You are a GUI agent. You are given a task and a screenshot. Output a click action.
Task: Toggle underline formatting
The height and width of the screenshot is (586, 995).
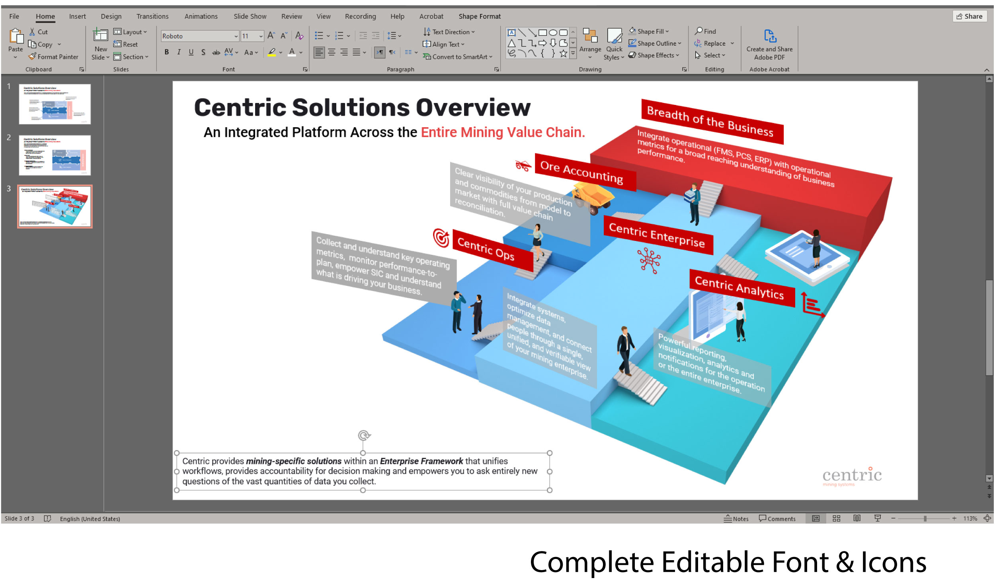click(x=191, y=52)
